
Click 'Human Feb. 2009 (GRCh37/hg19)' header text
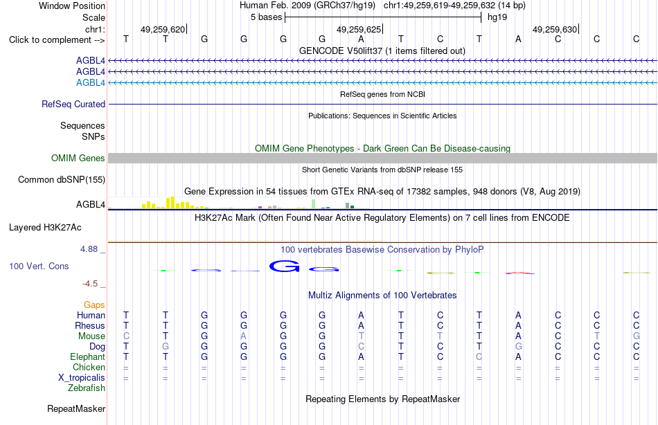coord(309,6)
